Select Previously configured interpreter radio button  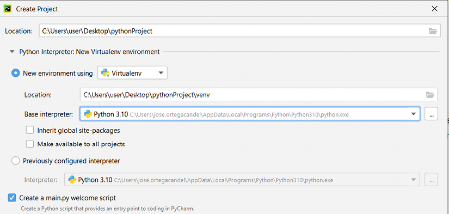coord(15,161)
